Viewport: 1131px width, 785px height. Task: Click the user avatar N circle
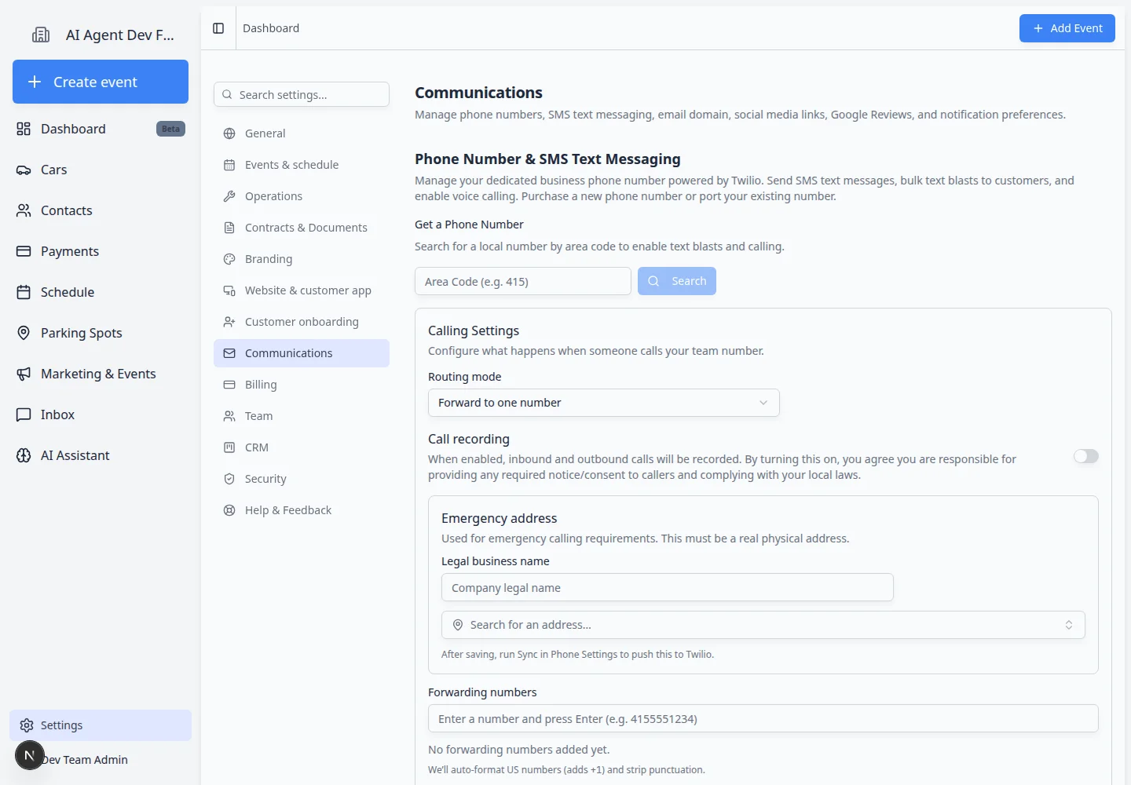(x=30, y=755)
